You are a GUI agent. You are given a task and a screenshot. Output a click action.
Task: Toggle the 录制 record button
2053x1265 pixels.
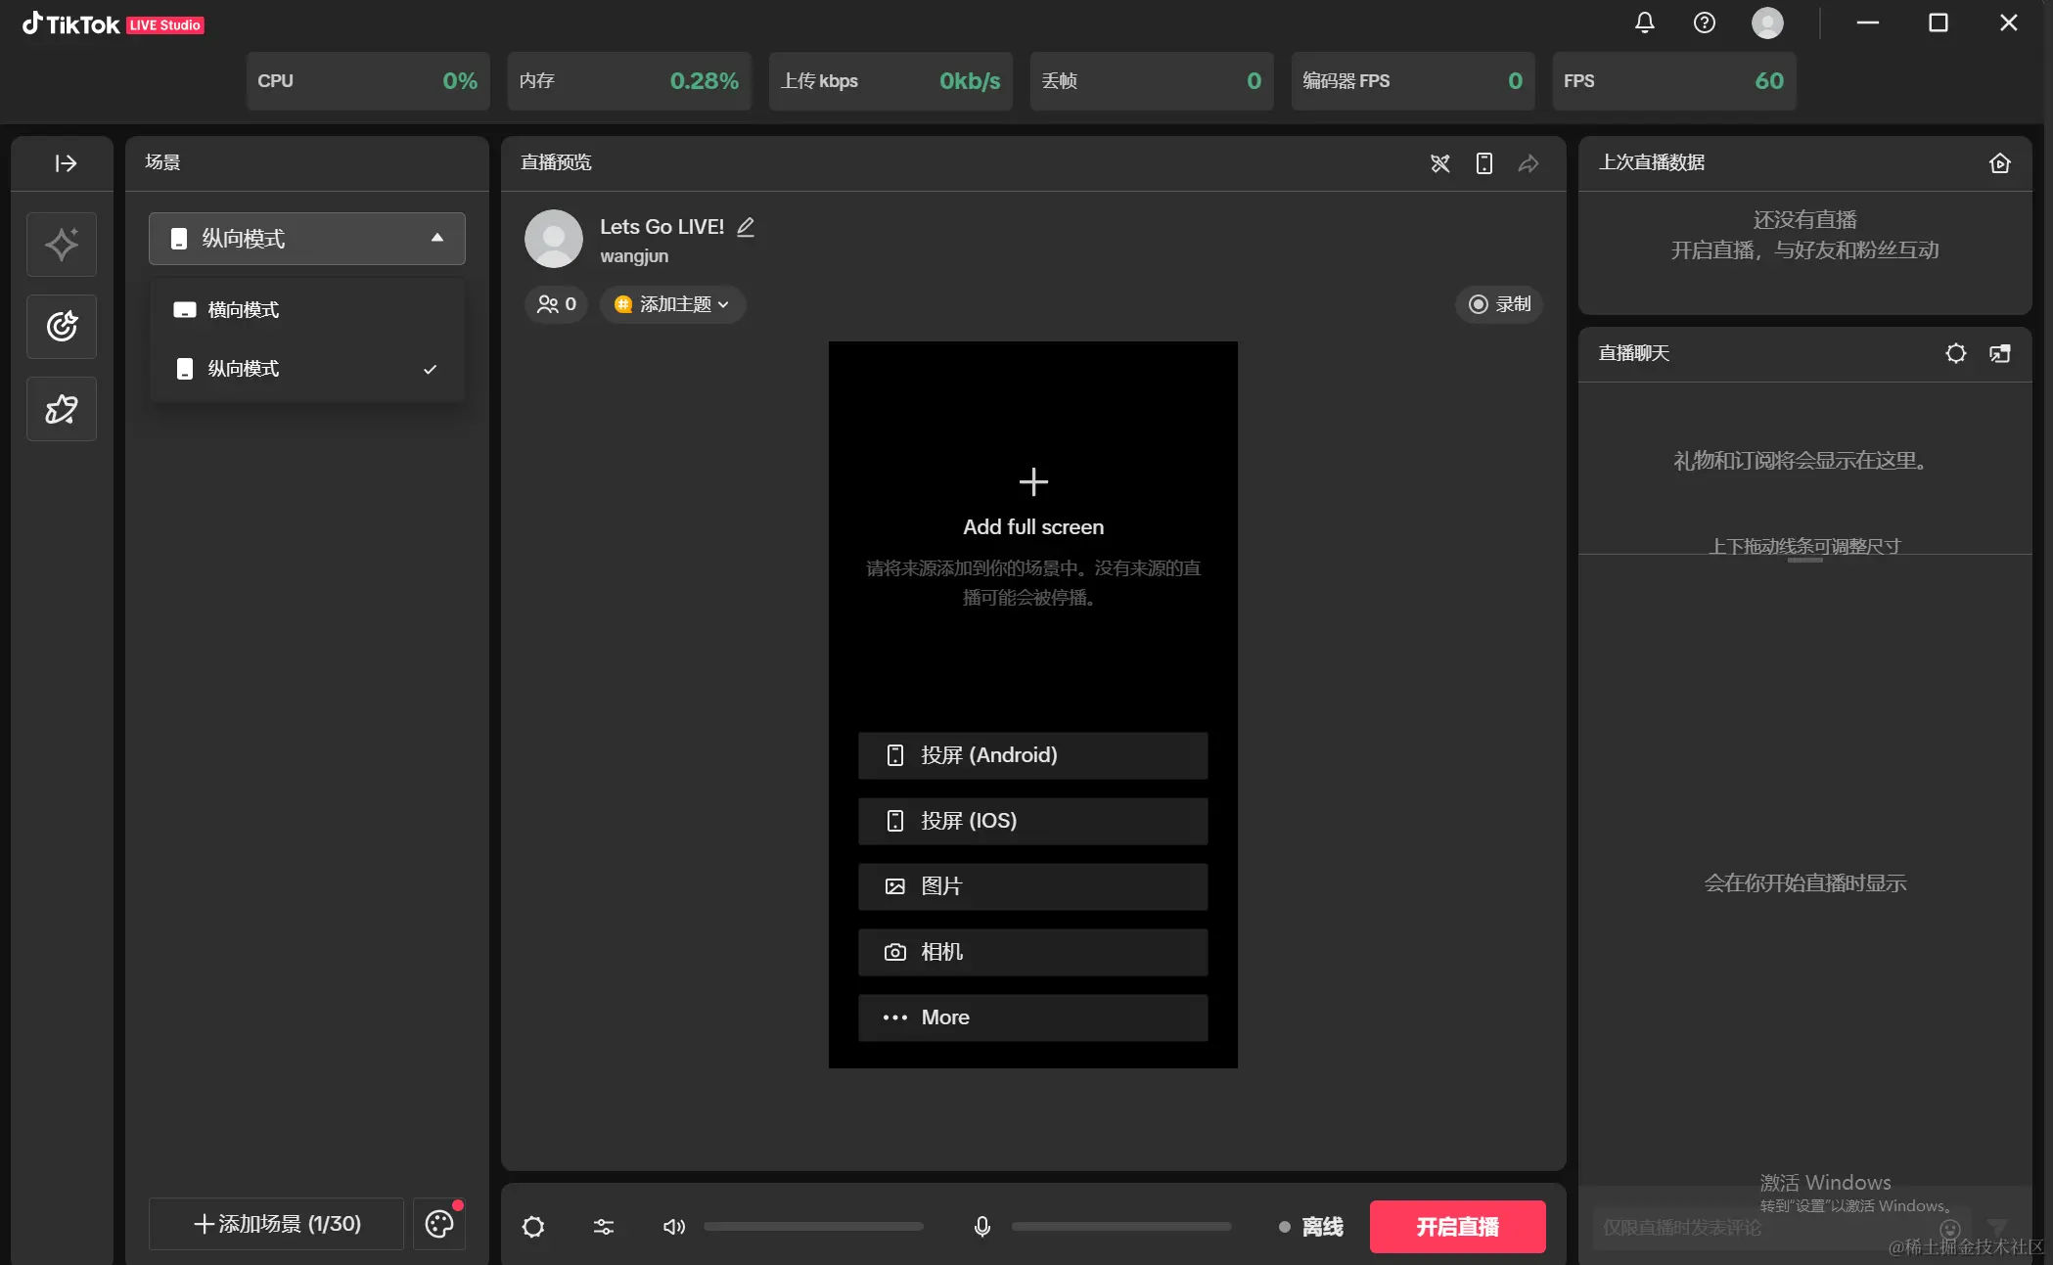click(1498, 304)
